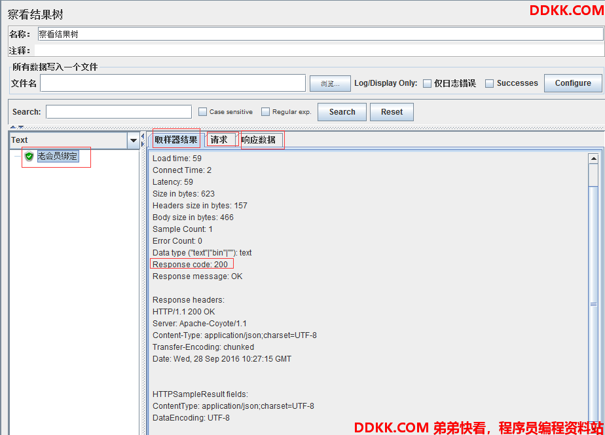The image size is (605, 435).
Task: Click the 'DataEncoding: UTF-8' line
Action: coord(191,418)
